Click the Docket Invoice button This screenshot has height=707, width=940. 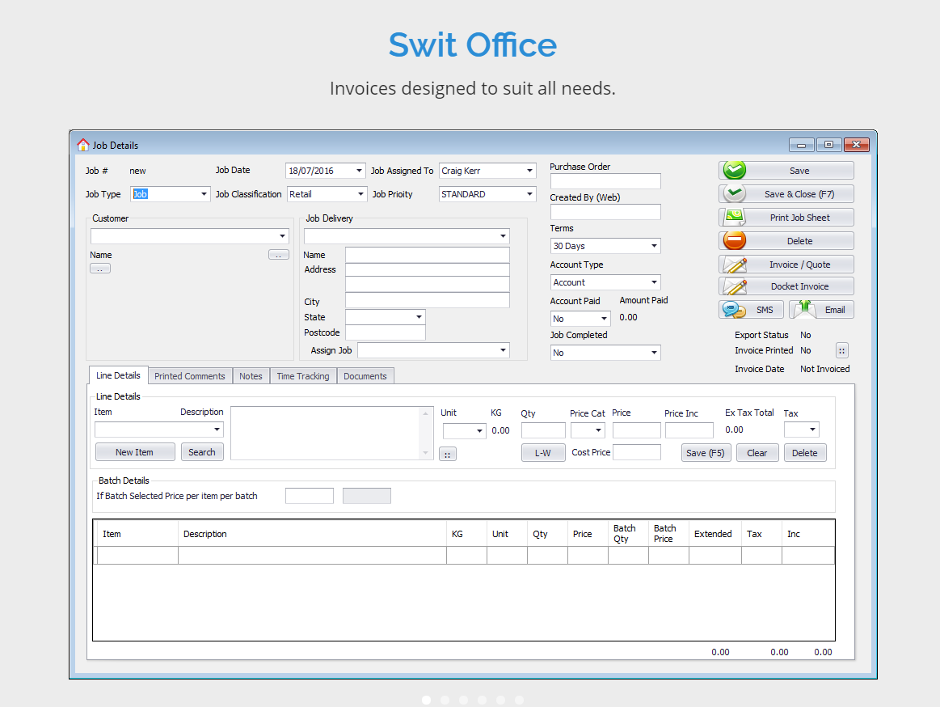[x=786, y=286]
